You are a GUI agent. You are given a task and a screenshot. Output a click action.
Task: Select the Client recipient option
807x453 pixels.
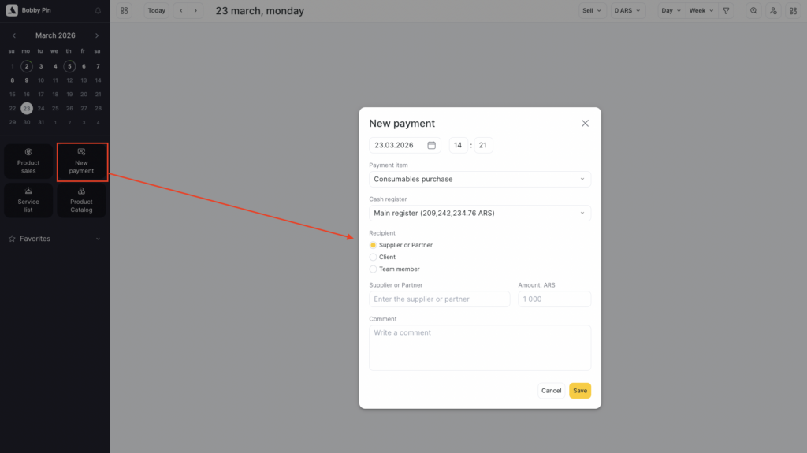pos(374,257)
